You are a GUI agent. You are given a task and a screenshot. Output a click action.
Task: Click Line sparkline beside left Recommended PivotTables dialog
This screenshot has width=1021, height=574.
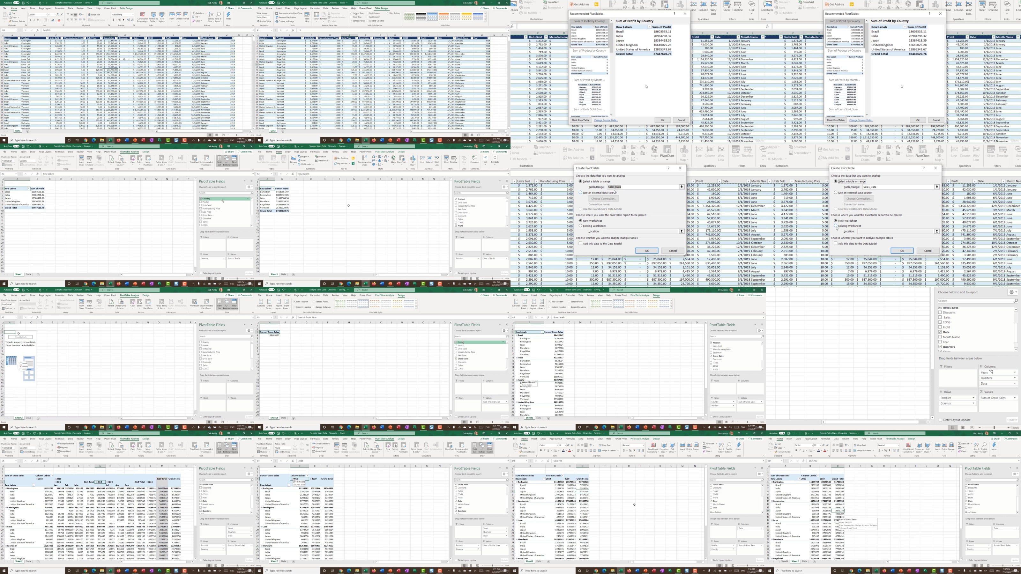pos(693,6)
